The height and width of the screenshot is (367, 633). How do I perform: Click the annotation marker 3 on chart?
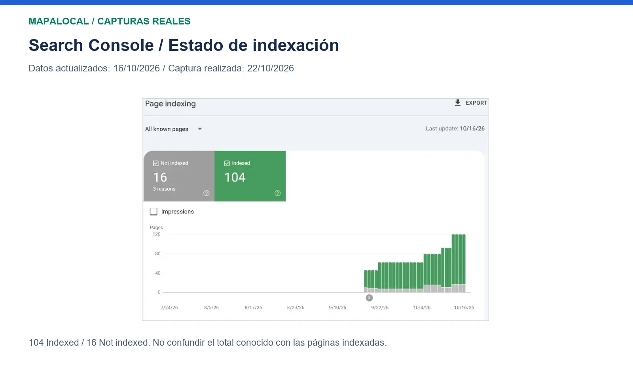(x=369, y=298)
